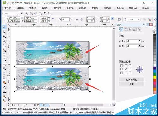Image resolution: width=158 pixels, height=116 pixels.
Task: Open the Scale and Mirror transform tab
Action: (130, 30)
